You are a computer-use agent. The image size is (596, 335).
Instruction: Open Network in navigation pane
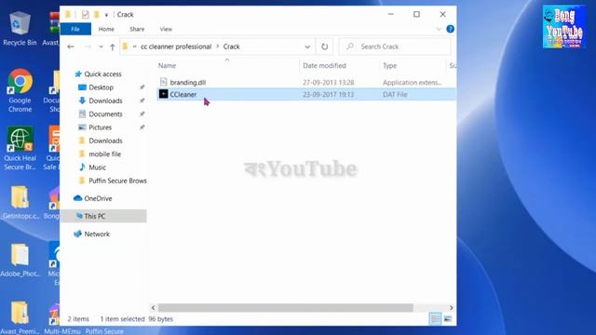pyautogui.click(x=97, y=234)
